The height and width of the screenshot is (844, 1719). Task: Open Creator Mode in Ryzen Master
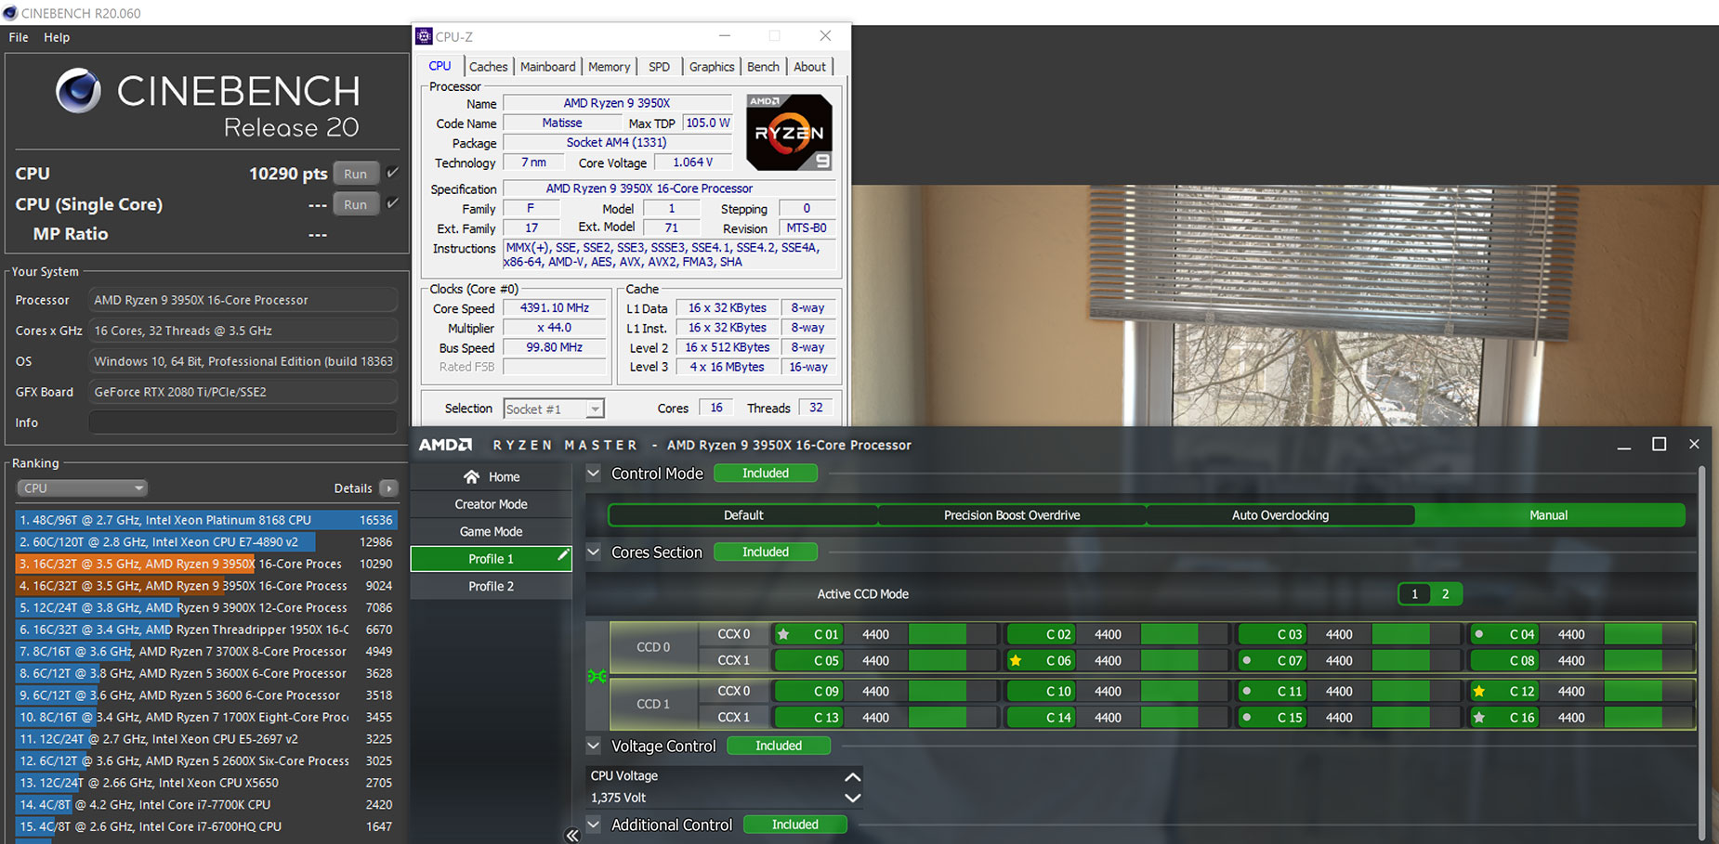491,504
